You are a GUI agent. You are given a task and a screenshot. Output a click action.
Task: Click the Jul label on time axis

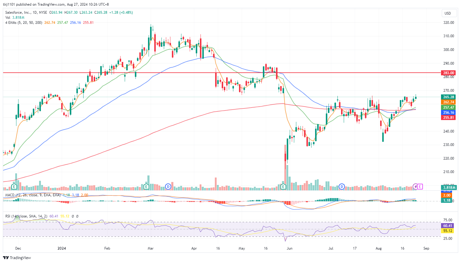331,248
